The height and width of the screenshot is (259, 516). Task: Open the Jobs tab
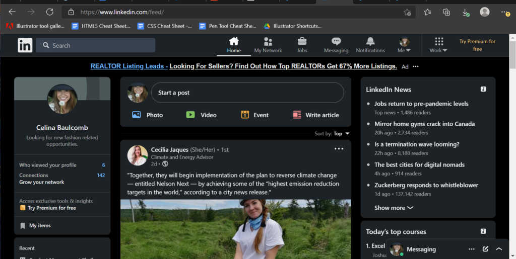coord(302,45)
